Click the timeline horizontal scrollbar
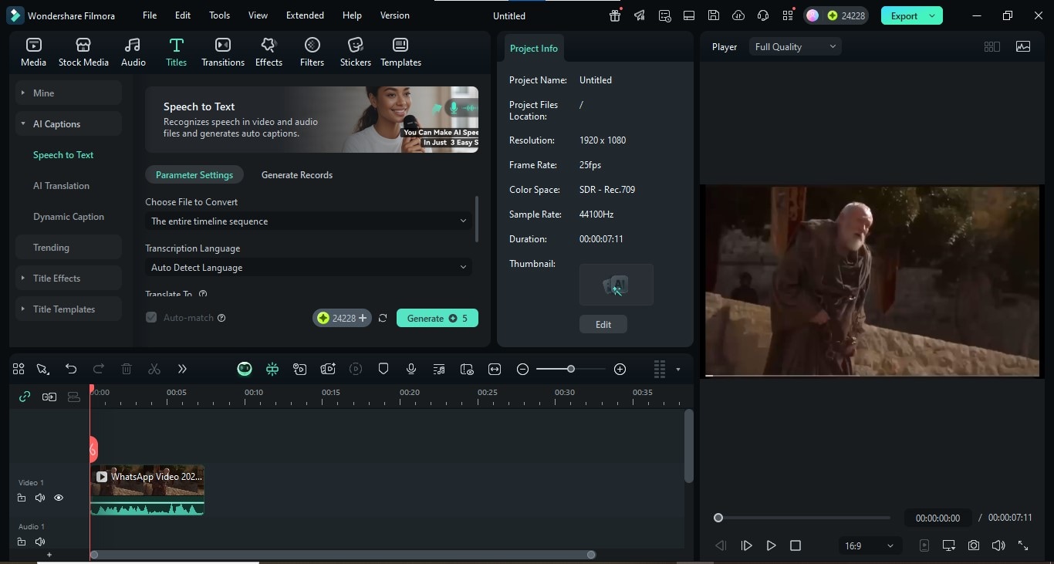The height and width of the screenshot is (564, 1054). coord(343,555)
